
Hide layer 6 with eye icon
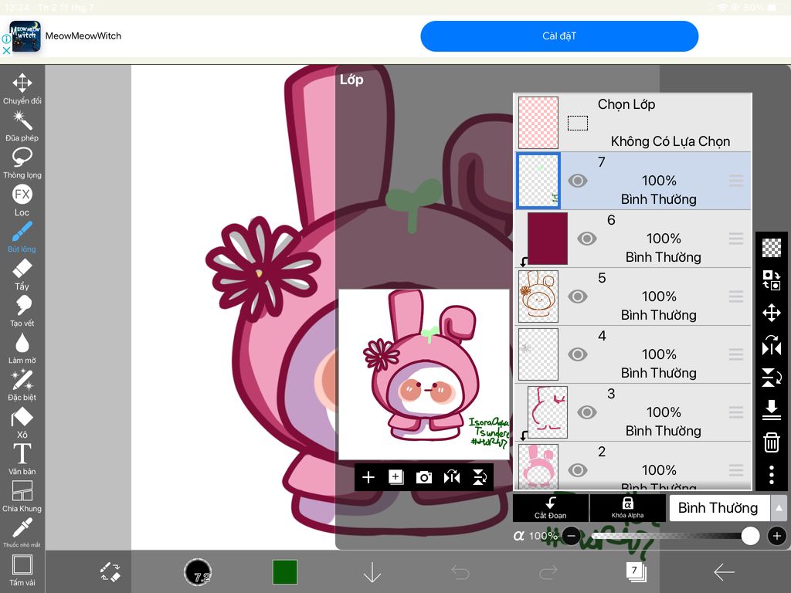click(587, 239)
